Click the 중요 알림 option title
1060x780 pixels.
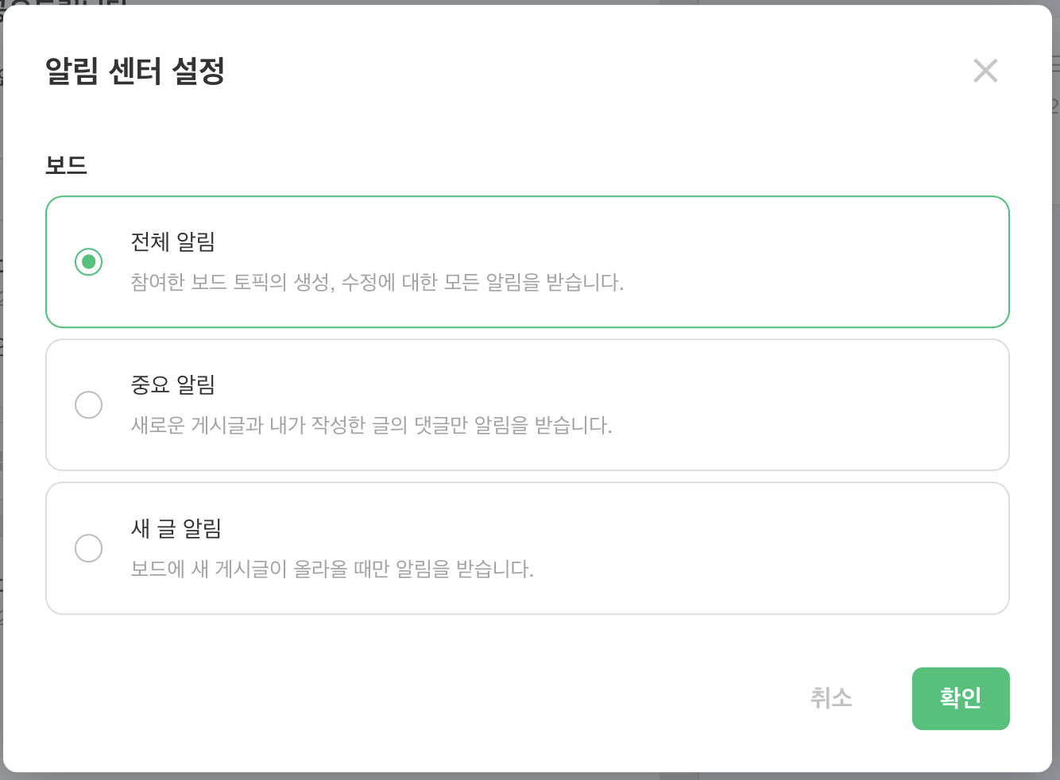click(x=173, y=384)
